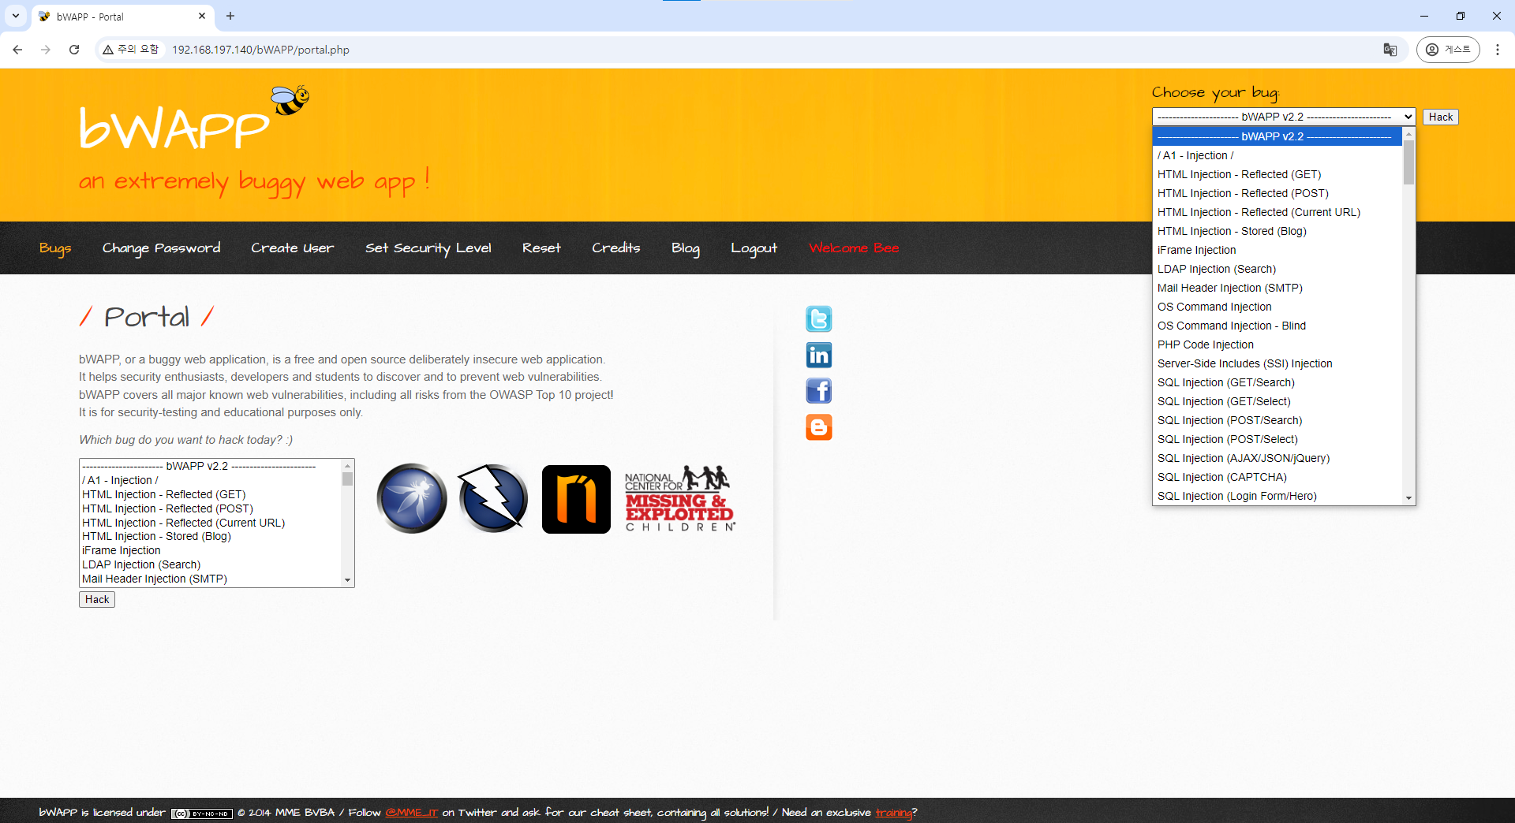Select SQL Injection (GET/Select) option
This screenshot has height=823, width=1515.
click(x=1277, y=401)
